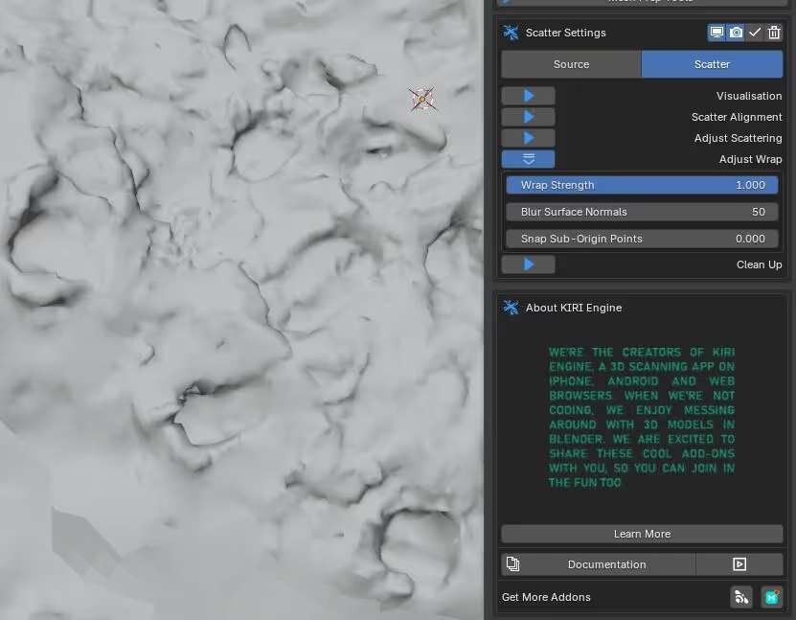Expand the Clean Up section
The height and width of the screenshot is (620, 796).
click(528, 264)
